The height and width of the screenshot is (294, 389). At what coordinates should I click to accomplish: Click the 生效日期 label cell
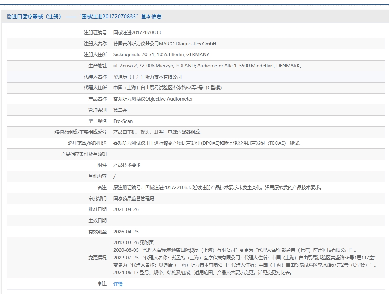[x=59, y=220]
